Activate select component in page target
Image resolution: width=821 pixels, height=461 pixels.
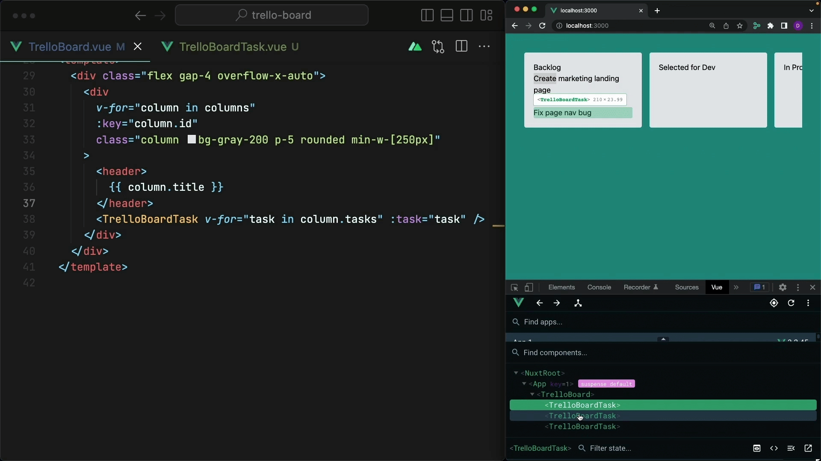[x=774, y=303]
